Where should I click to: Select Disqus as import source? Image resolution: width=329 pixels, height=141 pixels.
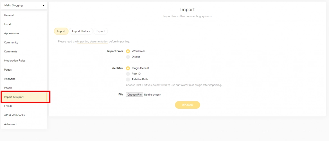click(x=128, y=57)
